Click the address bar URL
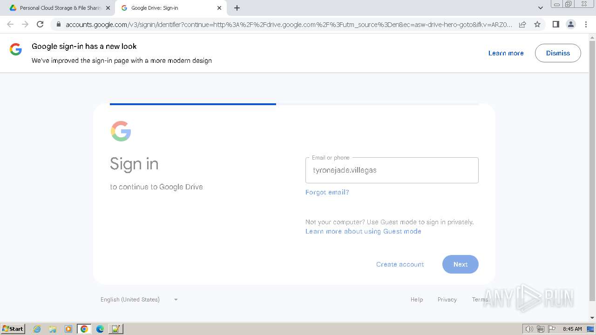 [289, 24]
